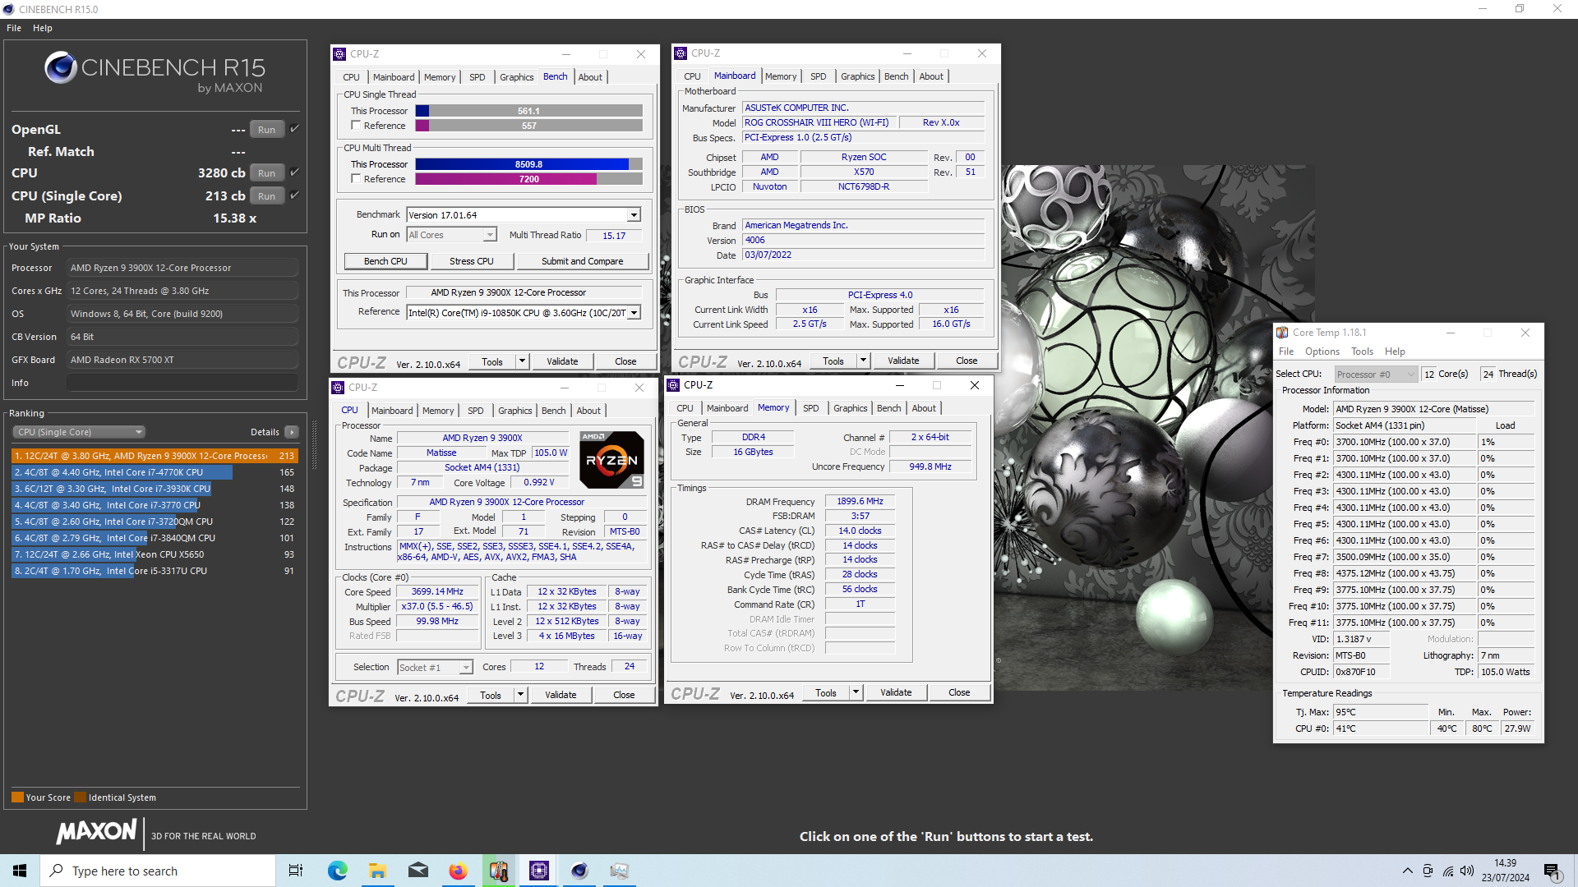Viewport: 1578px width, 887px height.
Task: Toggle the CPU test checkmark
Action: click(295, 172)
